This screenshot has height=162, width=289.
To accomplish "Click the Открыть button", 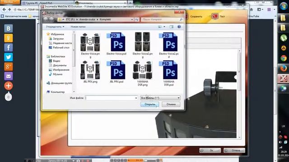I will coord(149,104).
